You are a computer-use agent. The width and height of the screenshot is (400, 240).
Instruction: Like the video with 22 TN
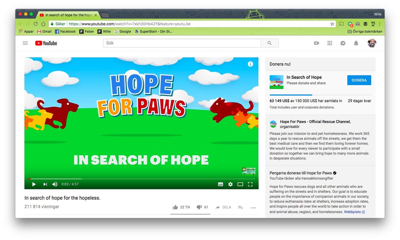point(181,207)
